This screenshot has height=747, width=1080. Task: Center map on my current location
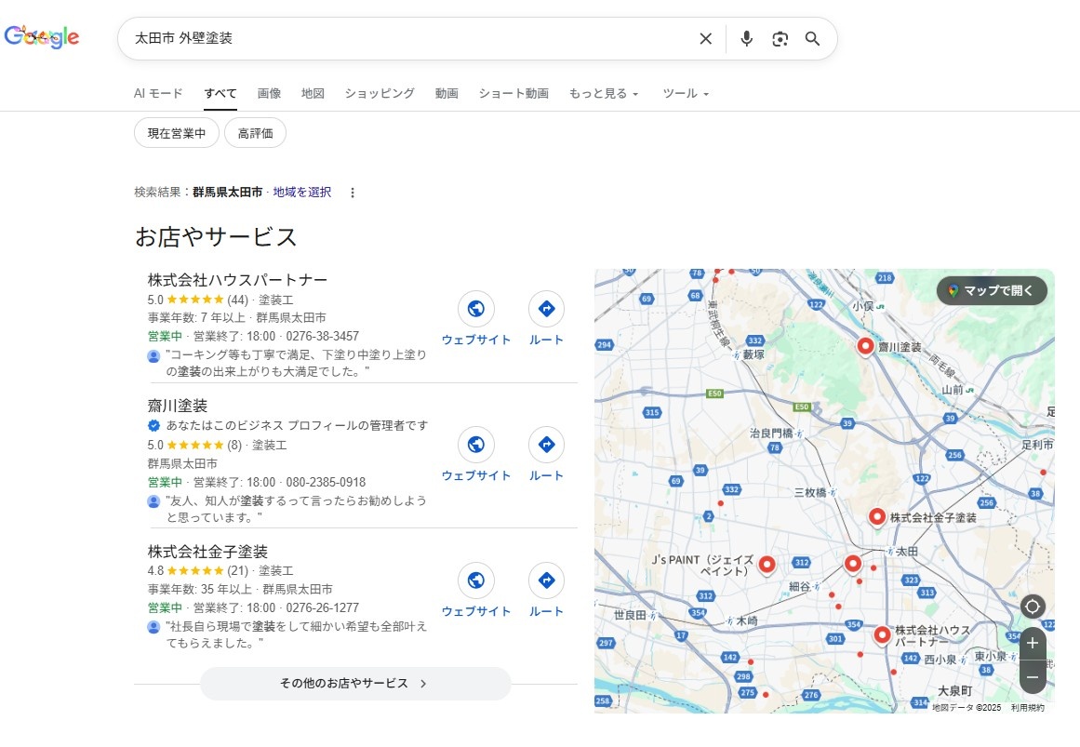click(x=1032, y=607)
